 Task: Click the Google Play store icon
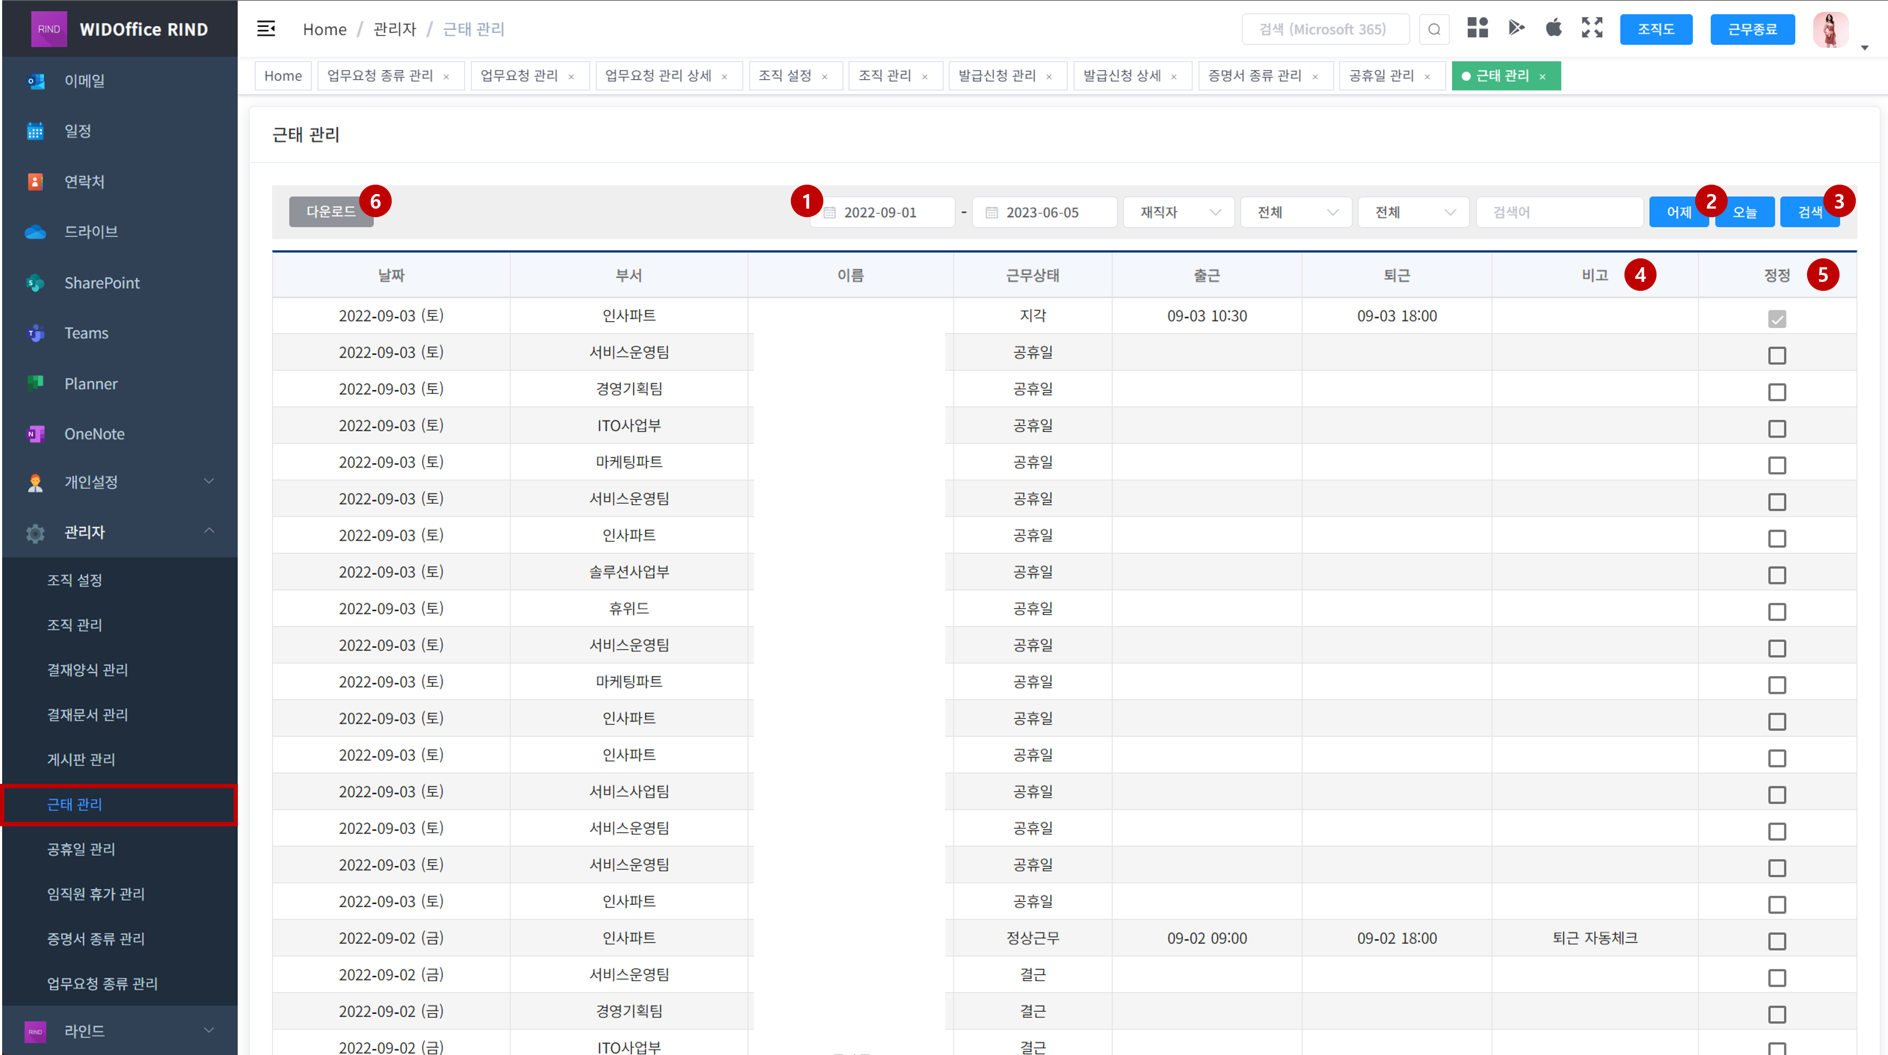(1516, 28)
